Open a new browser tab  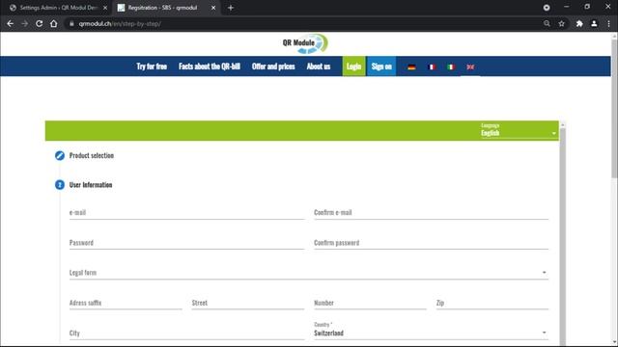coord(231,8)
